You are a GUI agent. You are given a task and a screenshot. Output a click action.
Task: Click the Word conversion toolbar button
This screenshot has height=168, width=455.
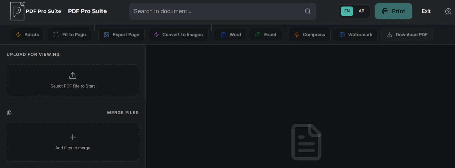click(x=231, y=35)
